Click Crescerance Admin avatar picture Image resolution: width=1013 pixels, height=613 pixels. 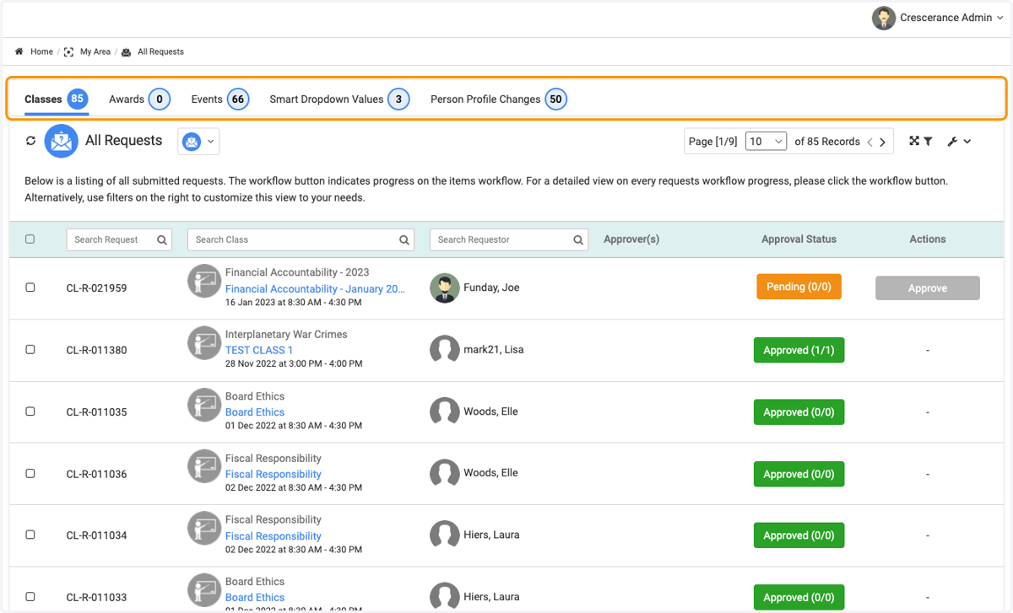click(884, 18)
